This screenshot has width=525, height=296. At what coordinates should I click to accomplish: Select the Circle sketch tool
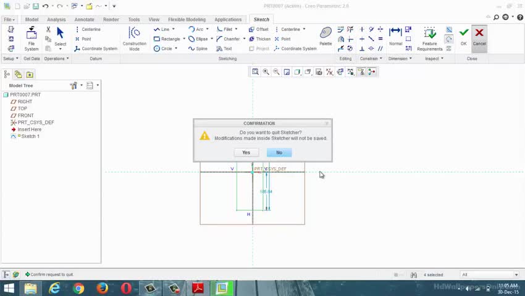[x=162, y=49]
